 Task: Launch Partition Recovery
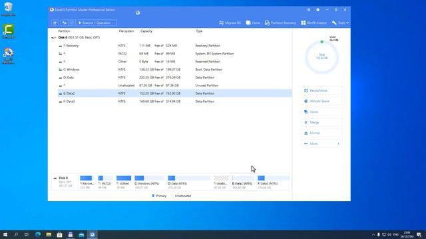[280, 23]
